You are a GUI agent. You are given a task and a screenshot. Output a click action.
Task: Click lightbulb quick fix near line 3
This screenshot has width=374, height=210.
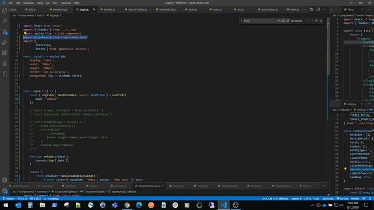pyautogui.click(x=25, y=33)
